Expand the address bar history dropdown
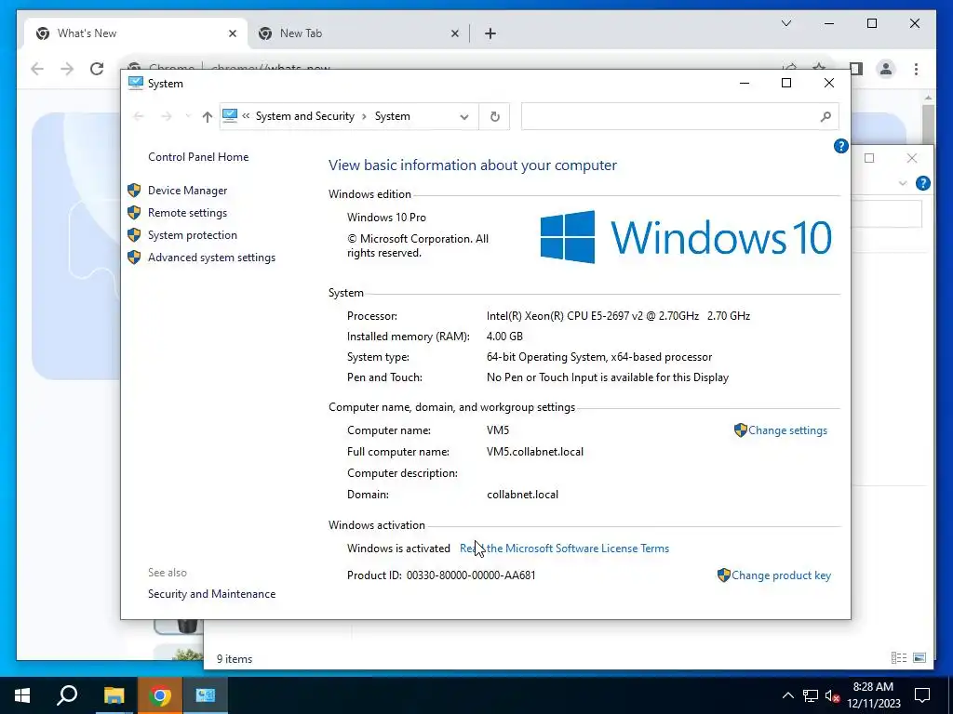Screen dimensions: 953x714 pyautogui.click(x=464, y=116)
